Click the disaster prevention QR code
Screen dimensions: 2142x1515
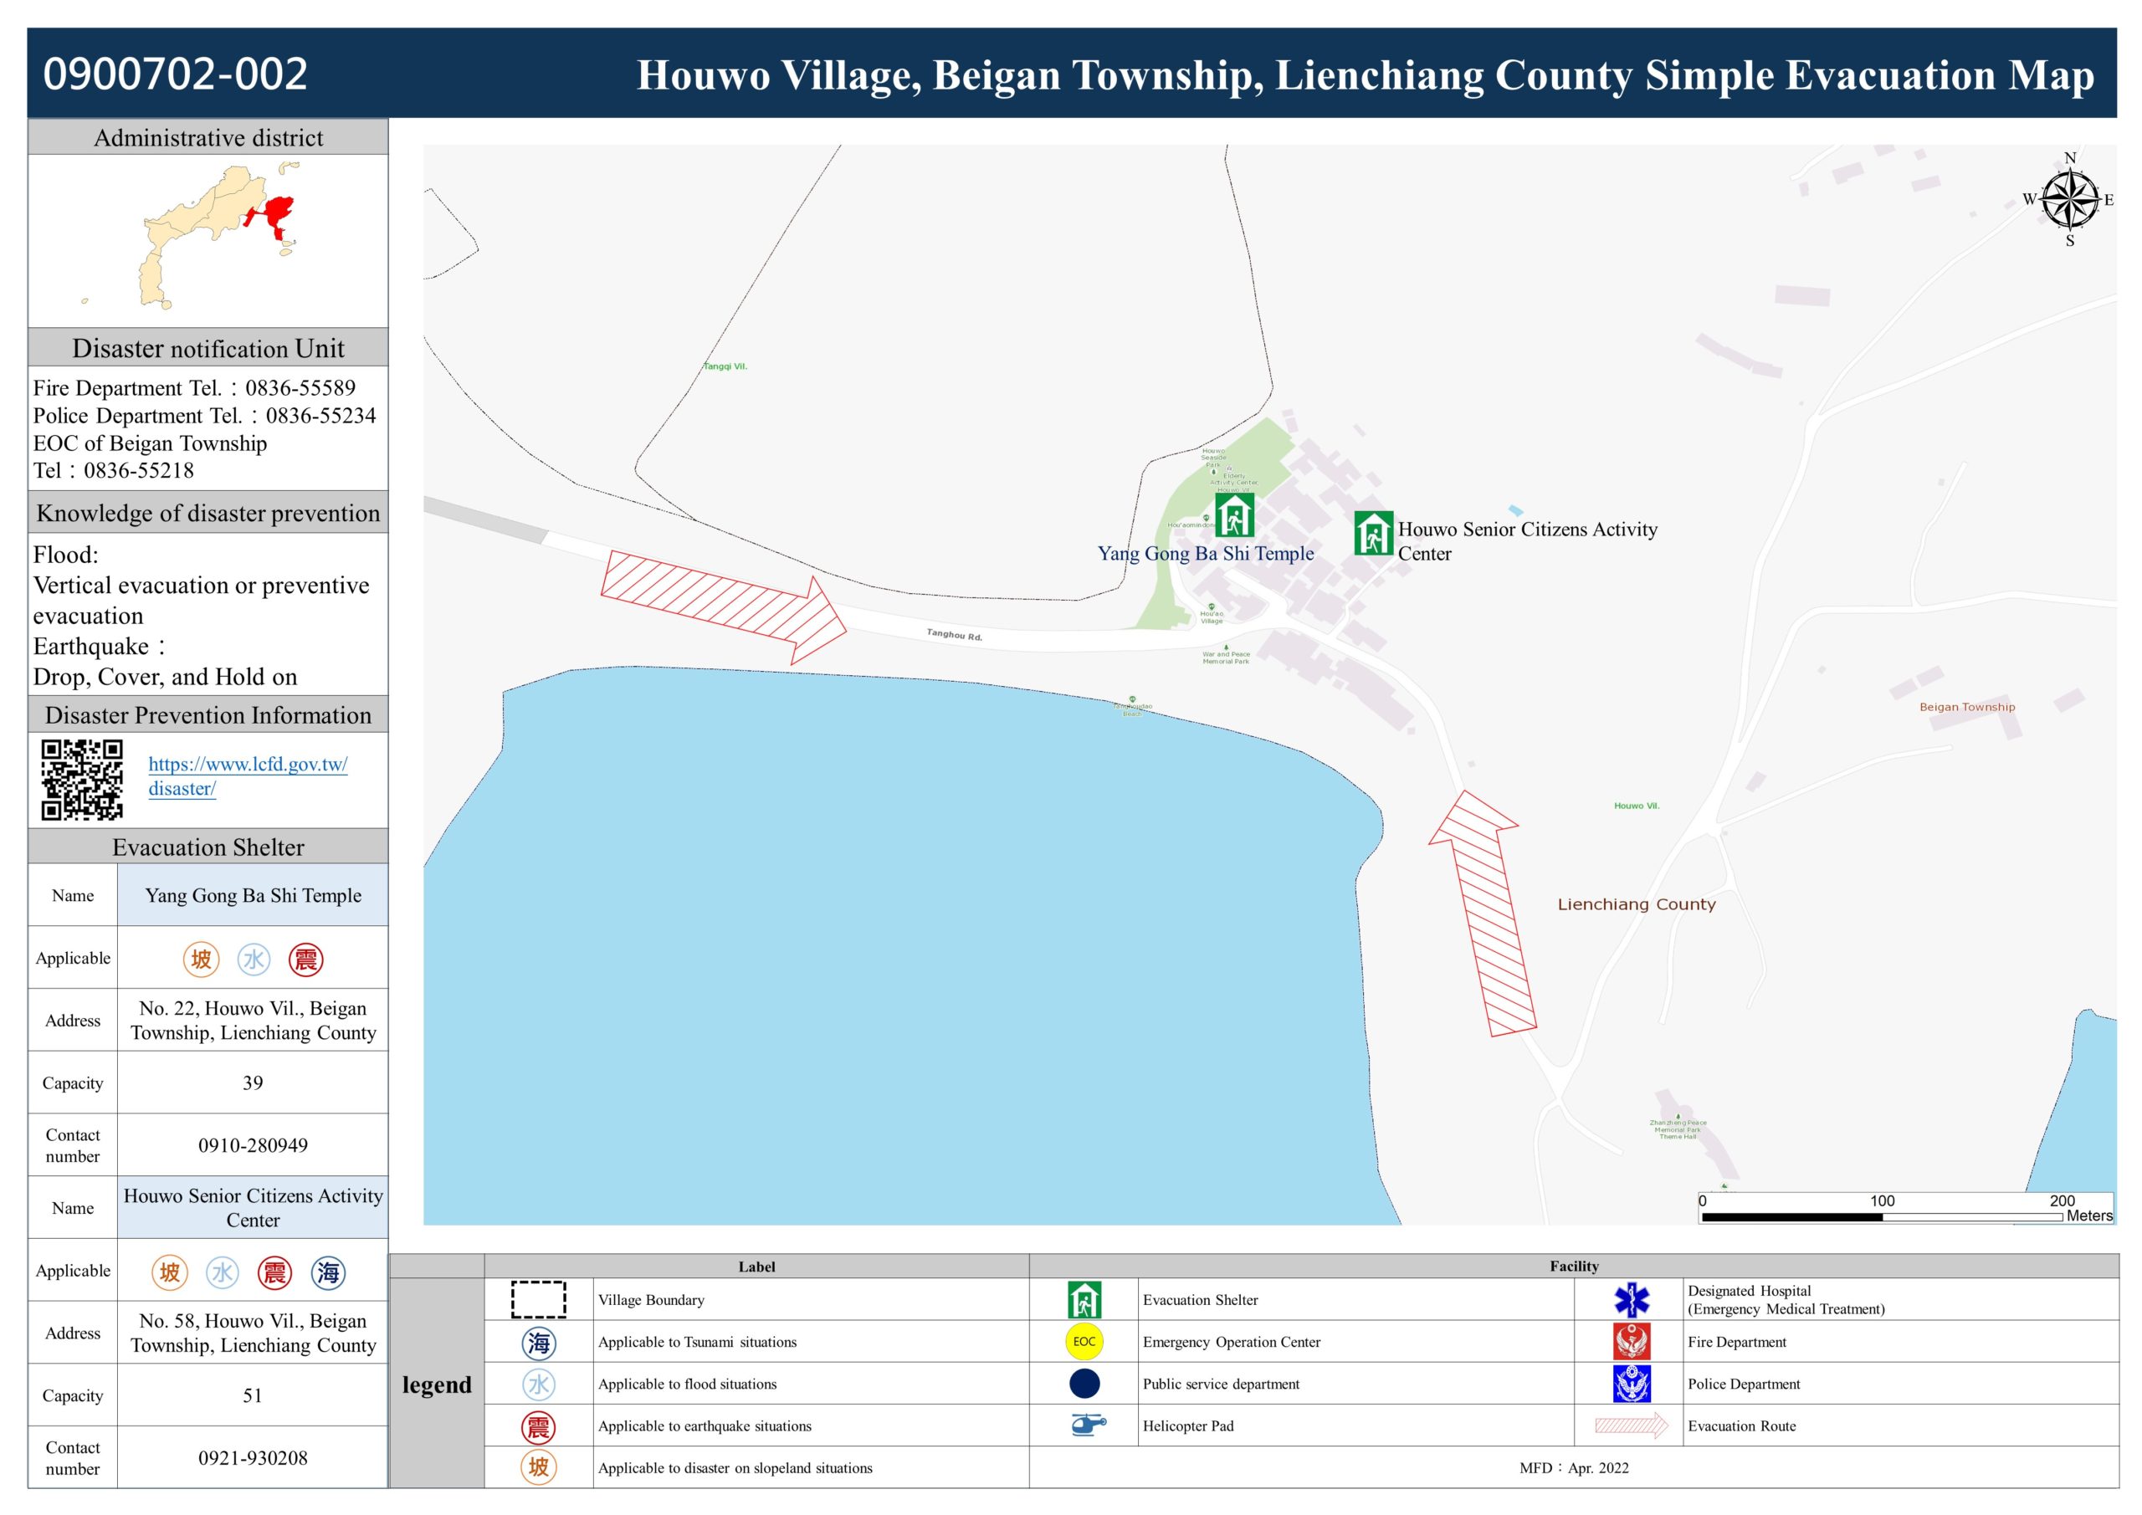[x=82, y=780]
